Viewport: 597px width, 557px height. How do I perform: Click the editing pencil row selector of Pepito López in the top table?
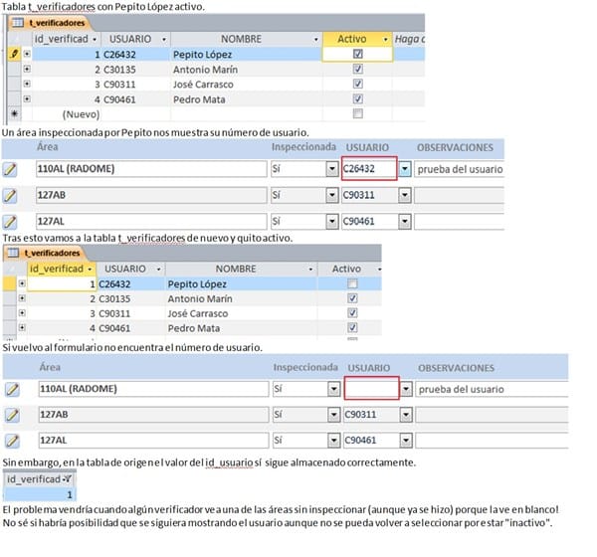pyautogui.click(x=14, y=54)
